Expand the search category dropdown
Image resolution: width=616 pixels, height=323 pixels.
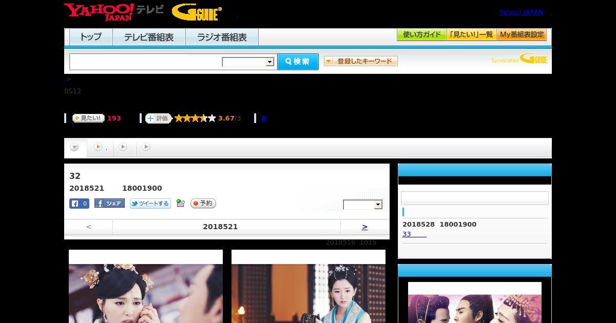pyautogui.click(x=248, y=62)
